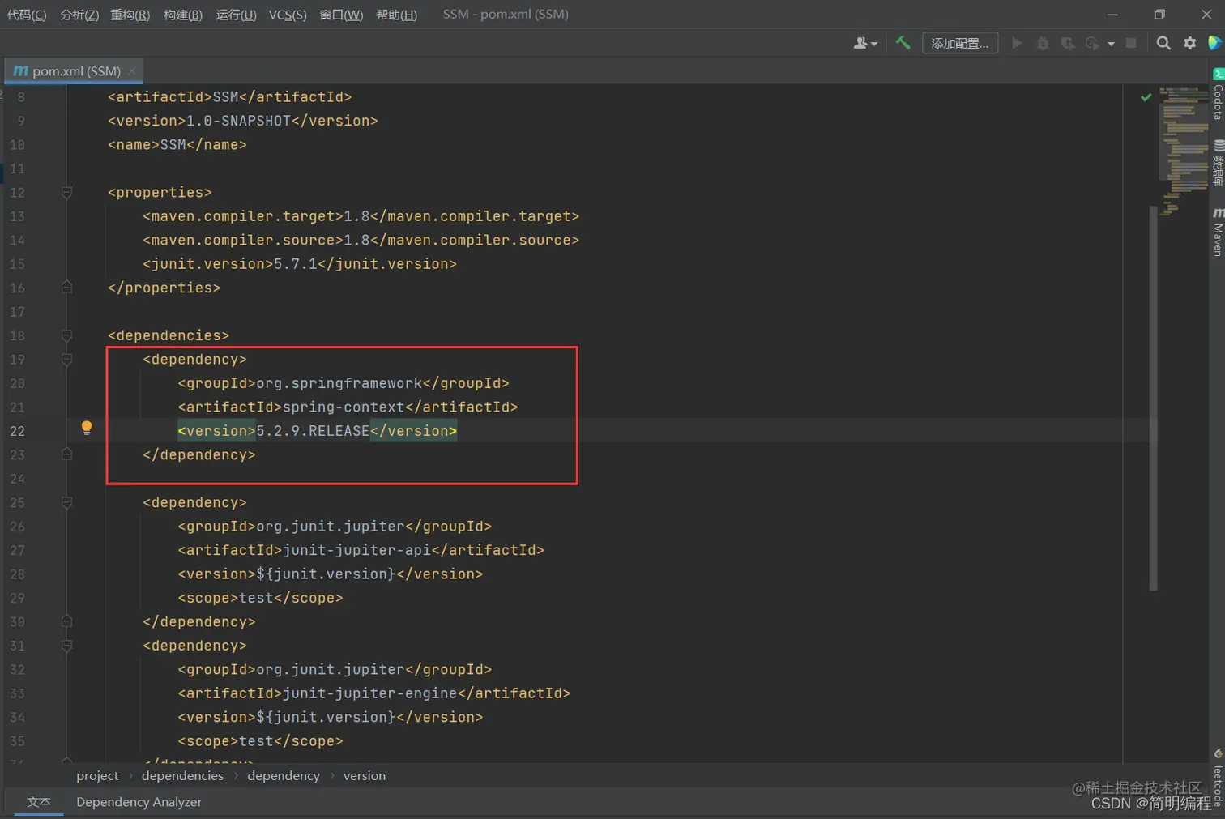
Task: Click the maven.compiler.target line
Action: coord(361,216)
